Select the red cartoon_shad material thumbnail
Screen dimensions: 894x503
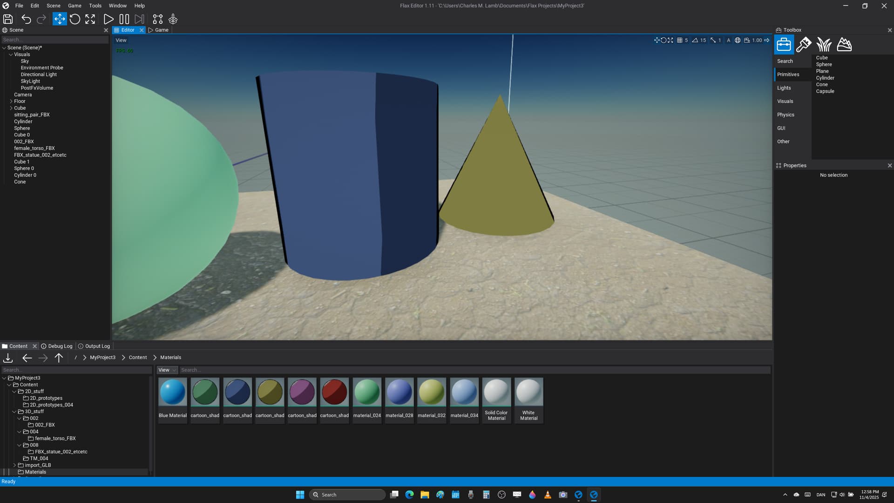[334, 392]
